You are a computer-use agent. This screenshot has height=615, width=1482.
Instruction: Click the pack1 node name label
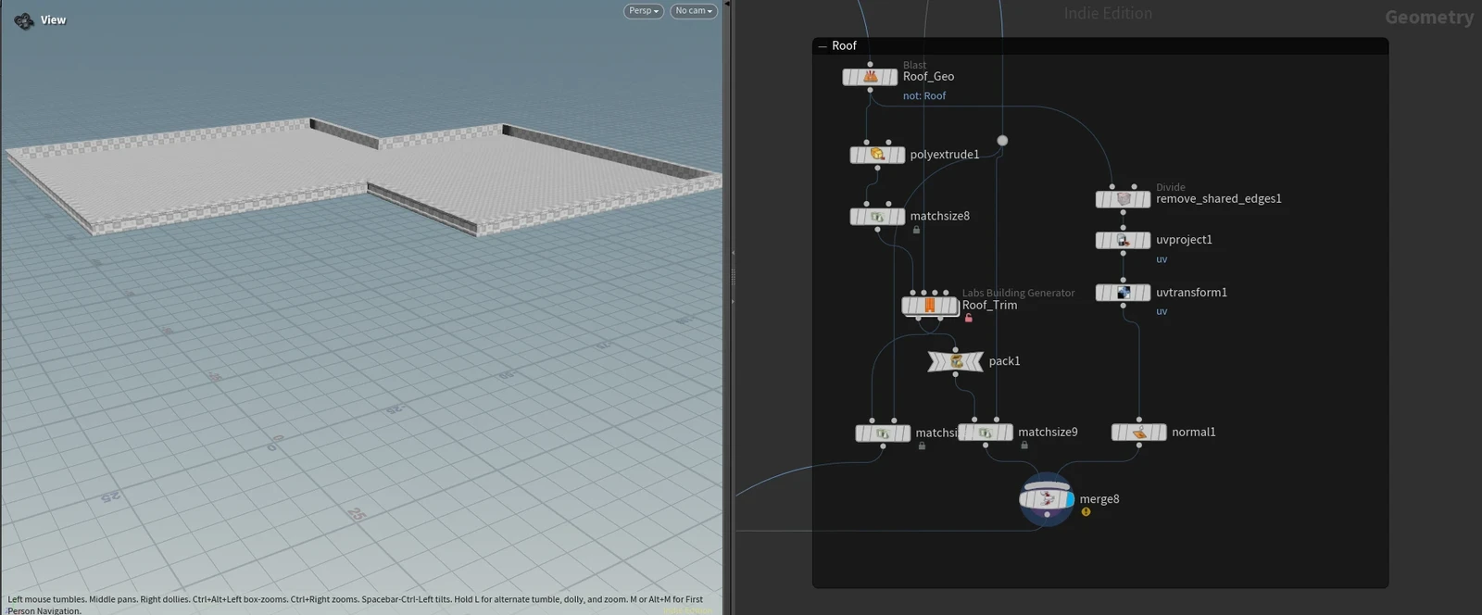click(1004, 361)
